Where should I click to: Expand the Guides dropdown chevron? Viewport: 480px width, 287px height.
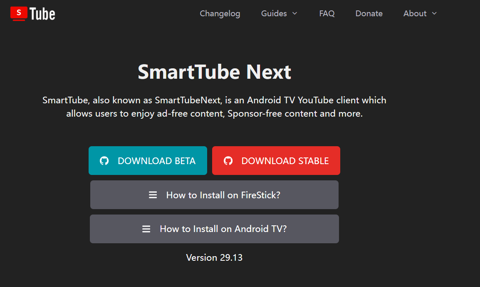[x=295, y=13]
